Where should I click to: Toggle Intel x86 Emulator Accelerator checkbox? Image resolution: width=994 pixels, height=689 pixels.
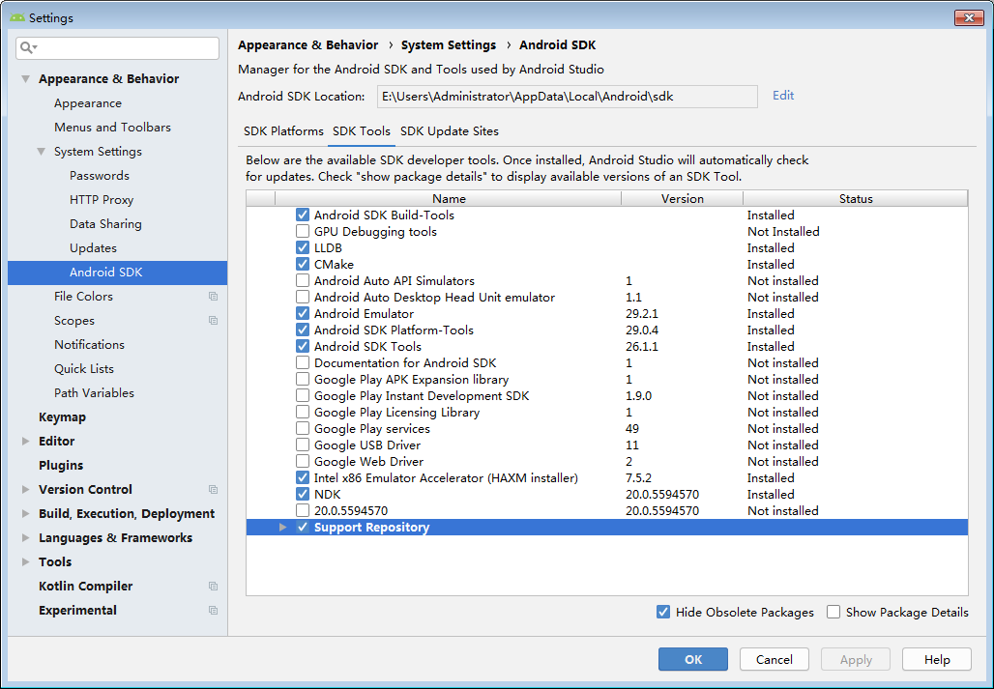point(303,478)
